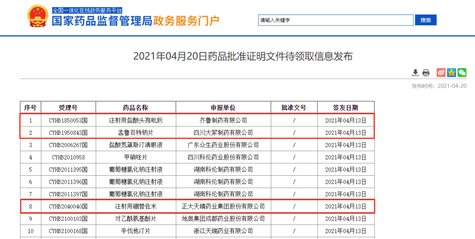Select acceptance number CYHB1950843国
This screenshot has width=475, height=239.
[68, 133]
